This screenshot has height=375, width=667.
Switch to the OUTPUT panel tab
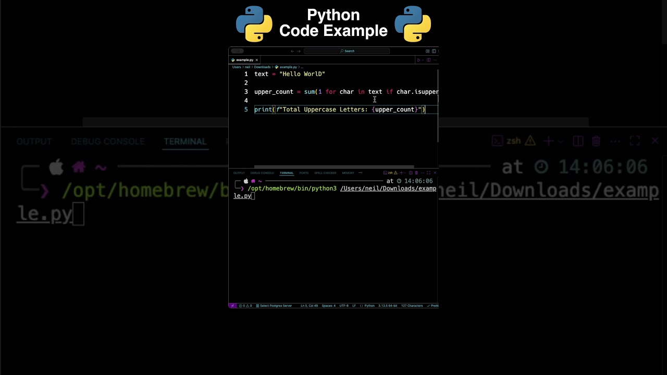(x=239, y=173)
